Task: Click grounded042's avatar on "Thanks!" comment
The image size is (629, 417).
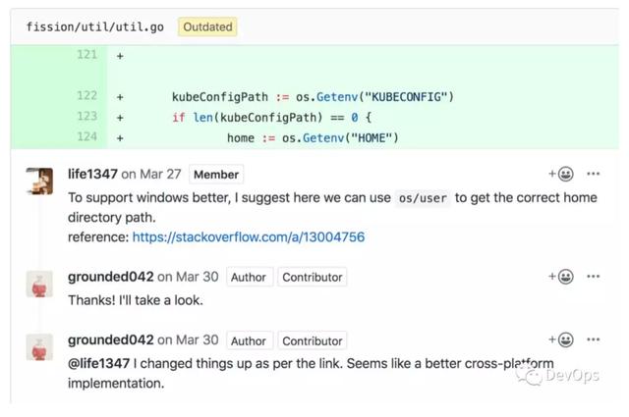Action: (x=39, y=284)
